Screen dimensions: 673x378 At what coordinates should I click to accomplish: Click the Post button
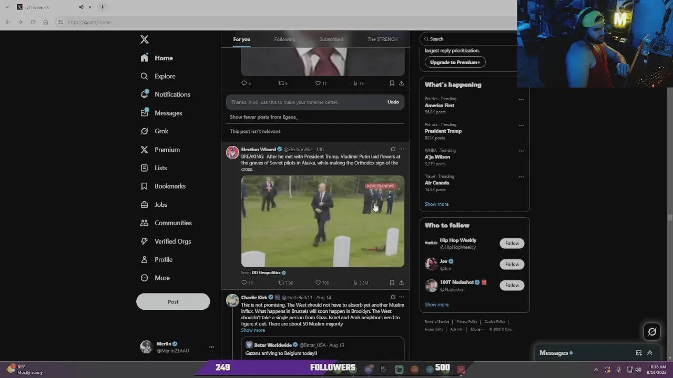[x=173, y=302]
